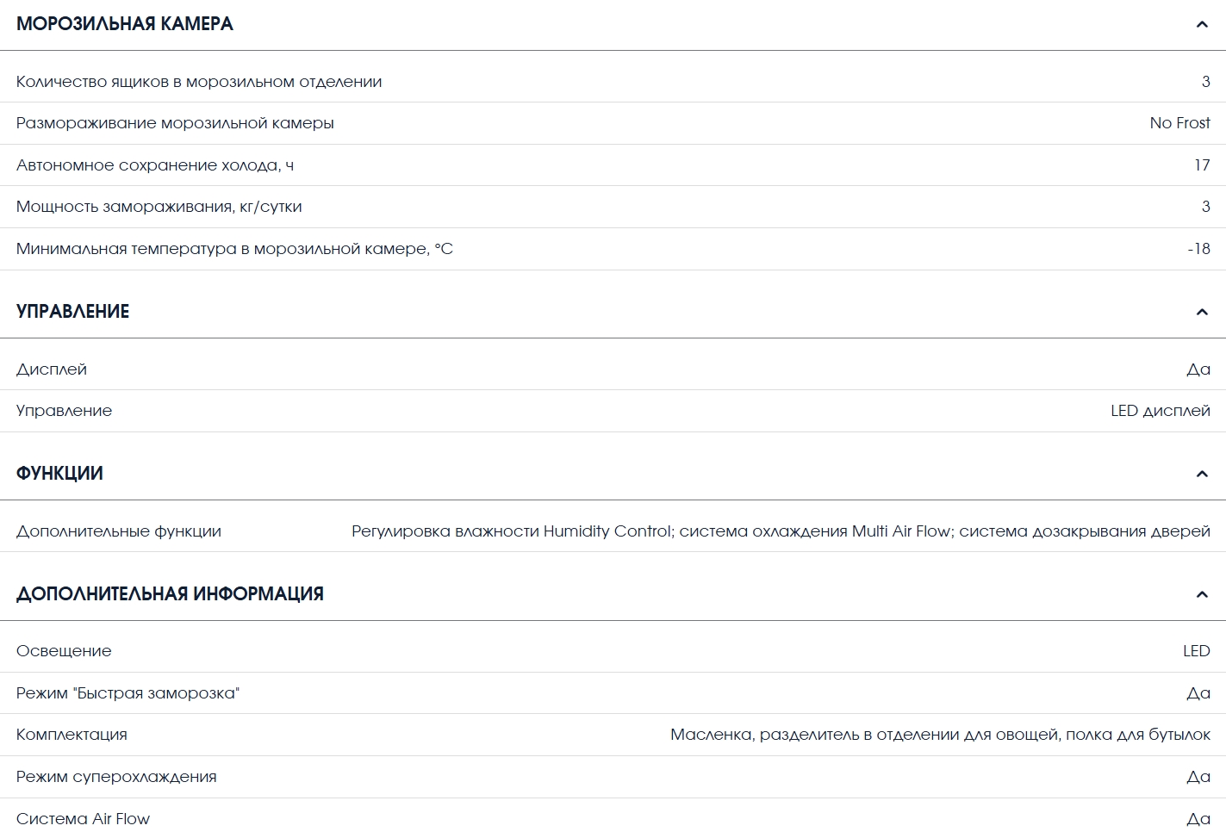This screenshot has width=1226, height=838.
Task: Select the Дисплей row label
Action: point(52,369)
